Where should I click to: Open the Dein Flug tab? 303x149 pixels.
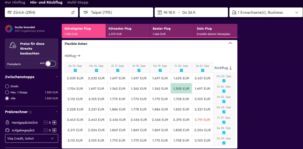click(216, 31)
